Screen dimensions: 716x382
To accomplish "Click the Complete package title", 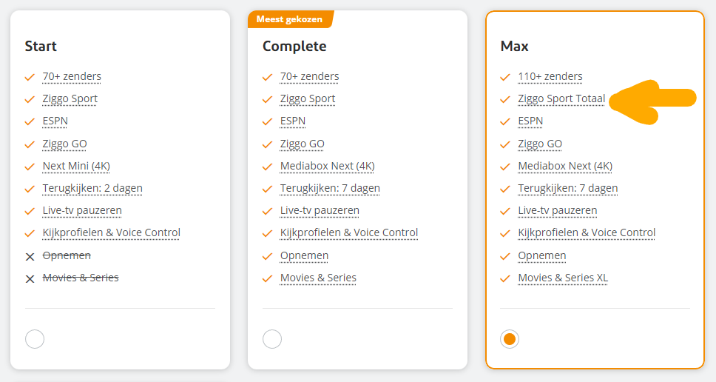I will coord(294,46).
